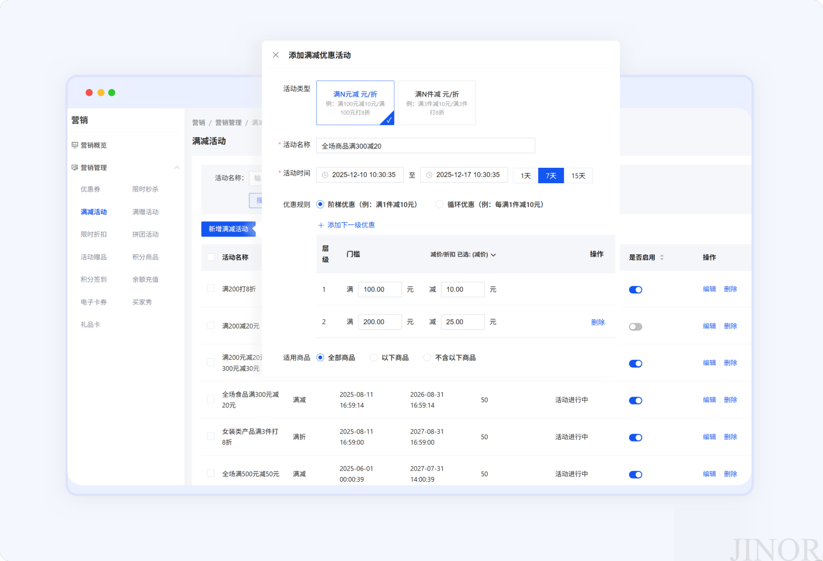The image size is (823, 561).
Task: Open 减价/折扣 已选 dropdown
Action: 463,255
